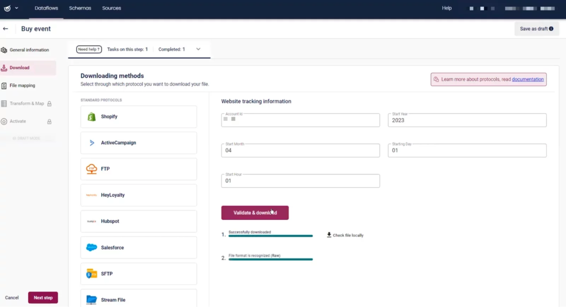Click the File mapping document icon

tap(4, 86)
